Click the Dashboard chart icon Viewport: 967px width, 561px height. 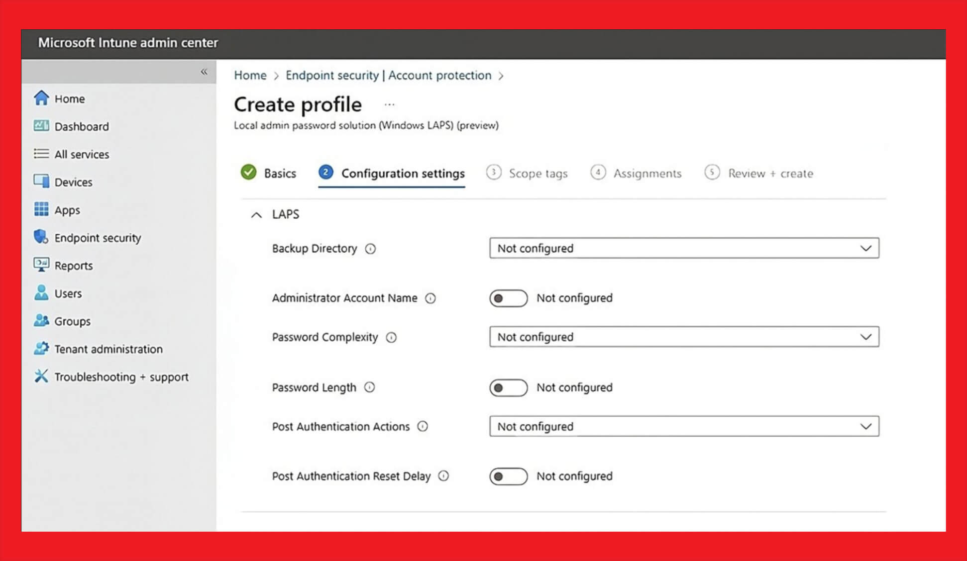point(41,126)
